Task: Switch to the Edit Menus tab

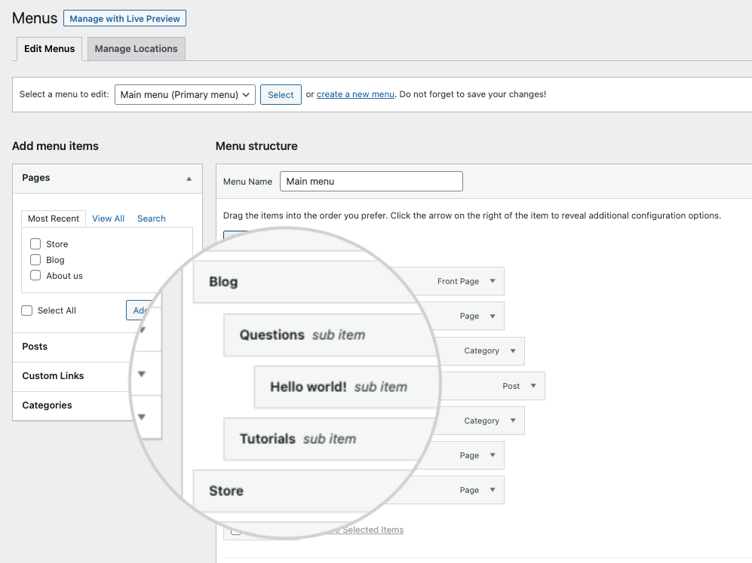Action: coord(49,49)
